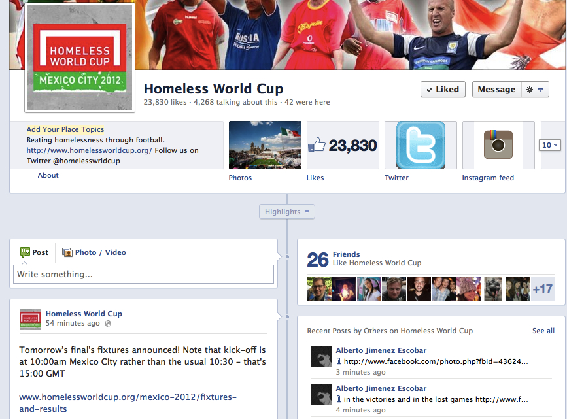Open the Instagram feed label link
Image resolution: width=567 pixels, height=419 pixels.
[x=488, y=178]
